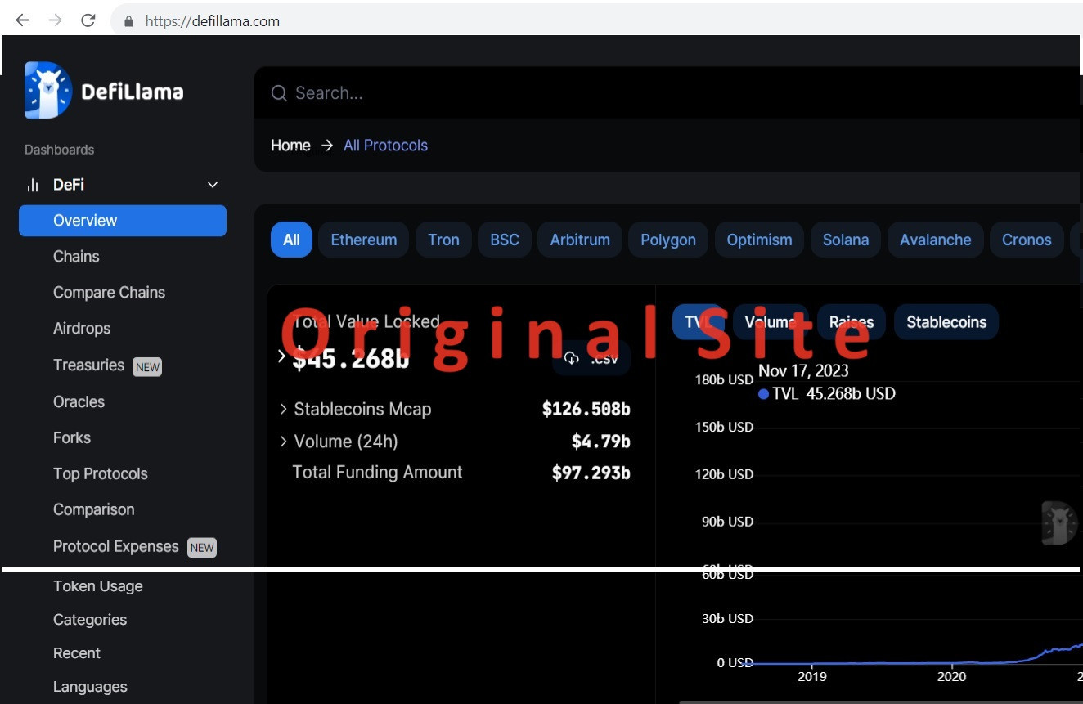The image size is (1083, 704).
Task: Expand the Volume (24h) row
Action: (x=284, y=441)
